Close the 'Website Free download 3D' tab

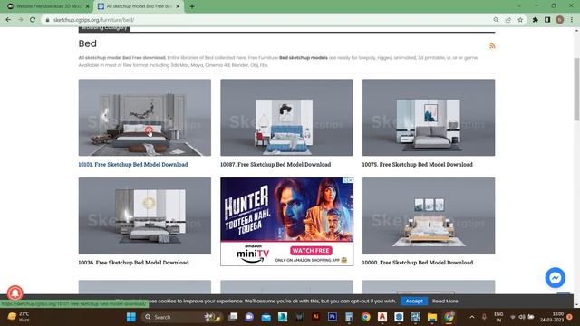click(88, 6)
